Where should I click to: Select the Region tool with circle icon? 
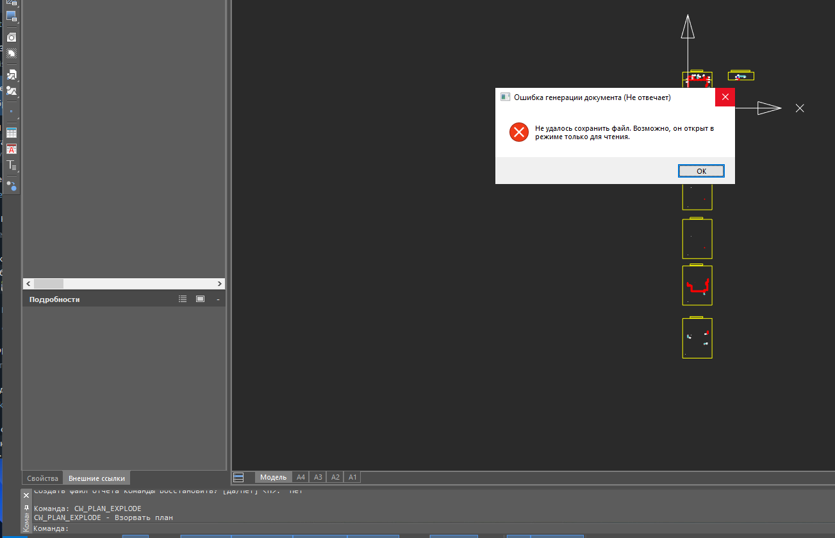(12, 37)
